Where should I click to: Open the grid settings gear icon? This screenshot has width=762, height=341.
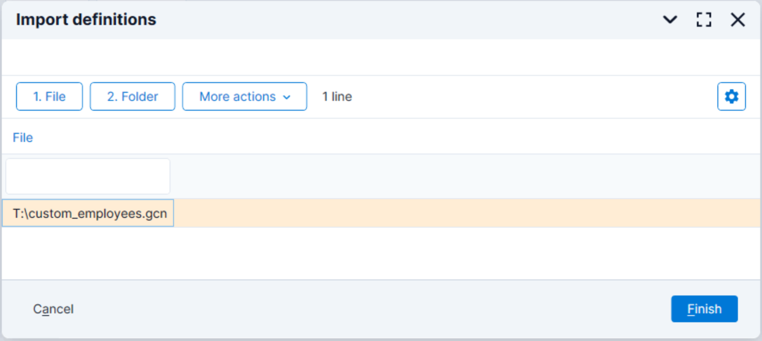(731, 96)
